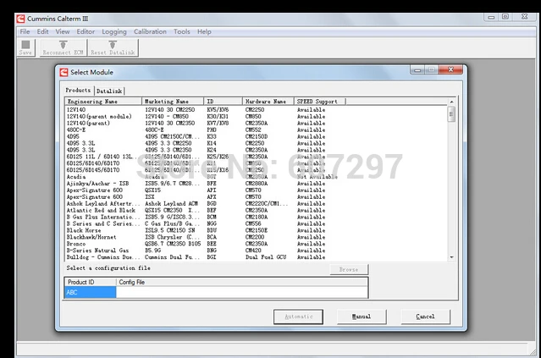Open the Editor menu

86,31
